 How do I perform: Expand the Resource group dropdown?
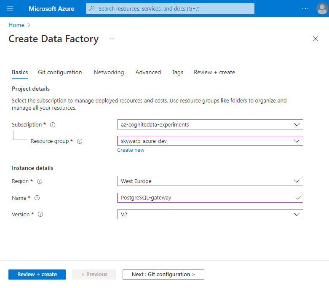[x=210, y=141]
